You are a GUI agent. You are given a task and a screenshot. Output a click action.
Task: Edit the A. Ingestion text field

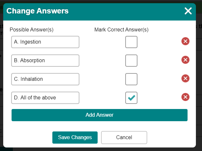click(45, 42)
